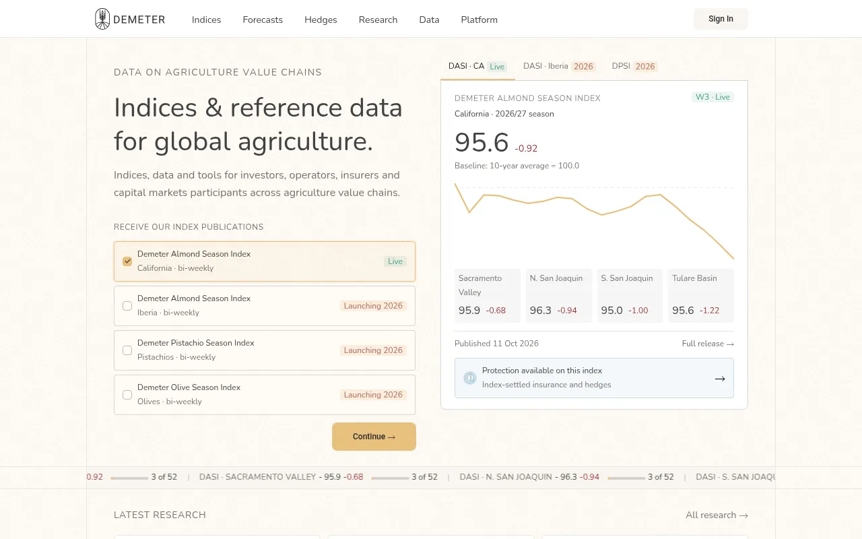
Task: Click Published 11 Oct 2026 text
Action: (x=496, y=344)
